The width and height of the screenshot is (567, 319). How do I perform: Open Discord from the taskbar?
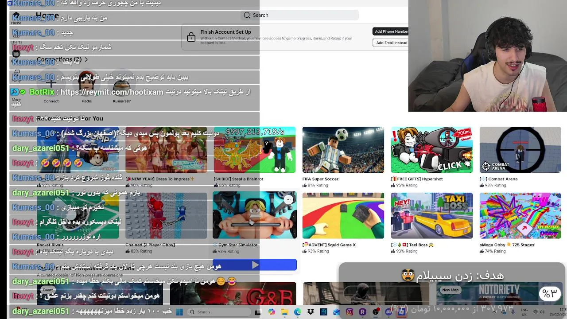388,312
